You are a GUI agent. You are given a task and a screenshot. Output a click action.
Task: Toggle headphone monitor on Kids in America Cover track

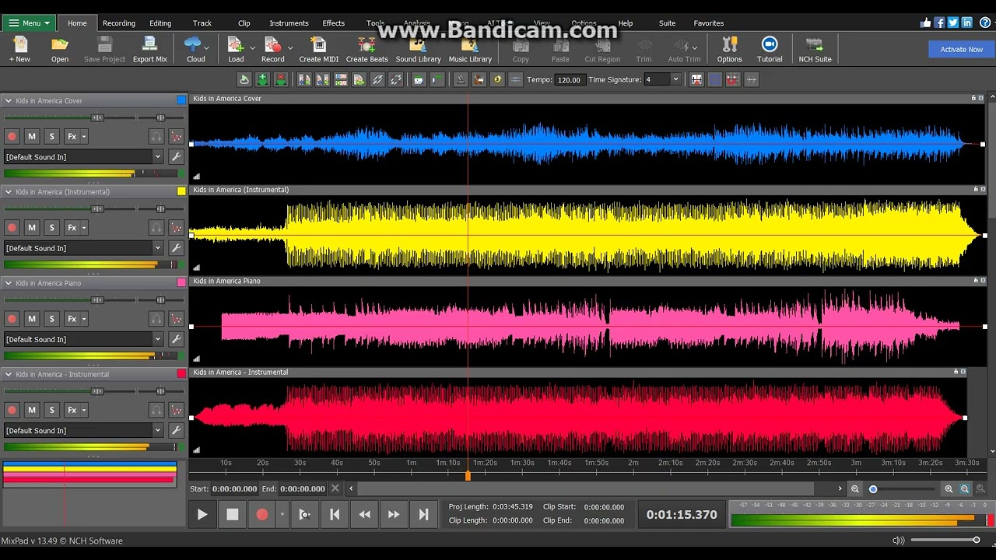(x=156, y=136)
